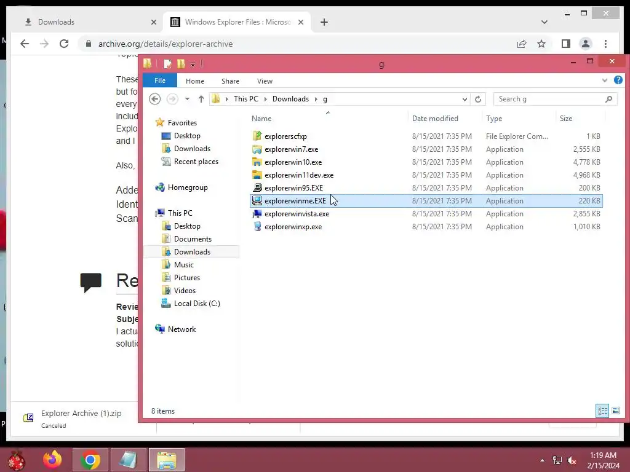Open recent locations dropdown
Viewport: 630px width, 472px height.
click(x=187, y=99)
